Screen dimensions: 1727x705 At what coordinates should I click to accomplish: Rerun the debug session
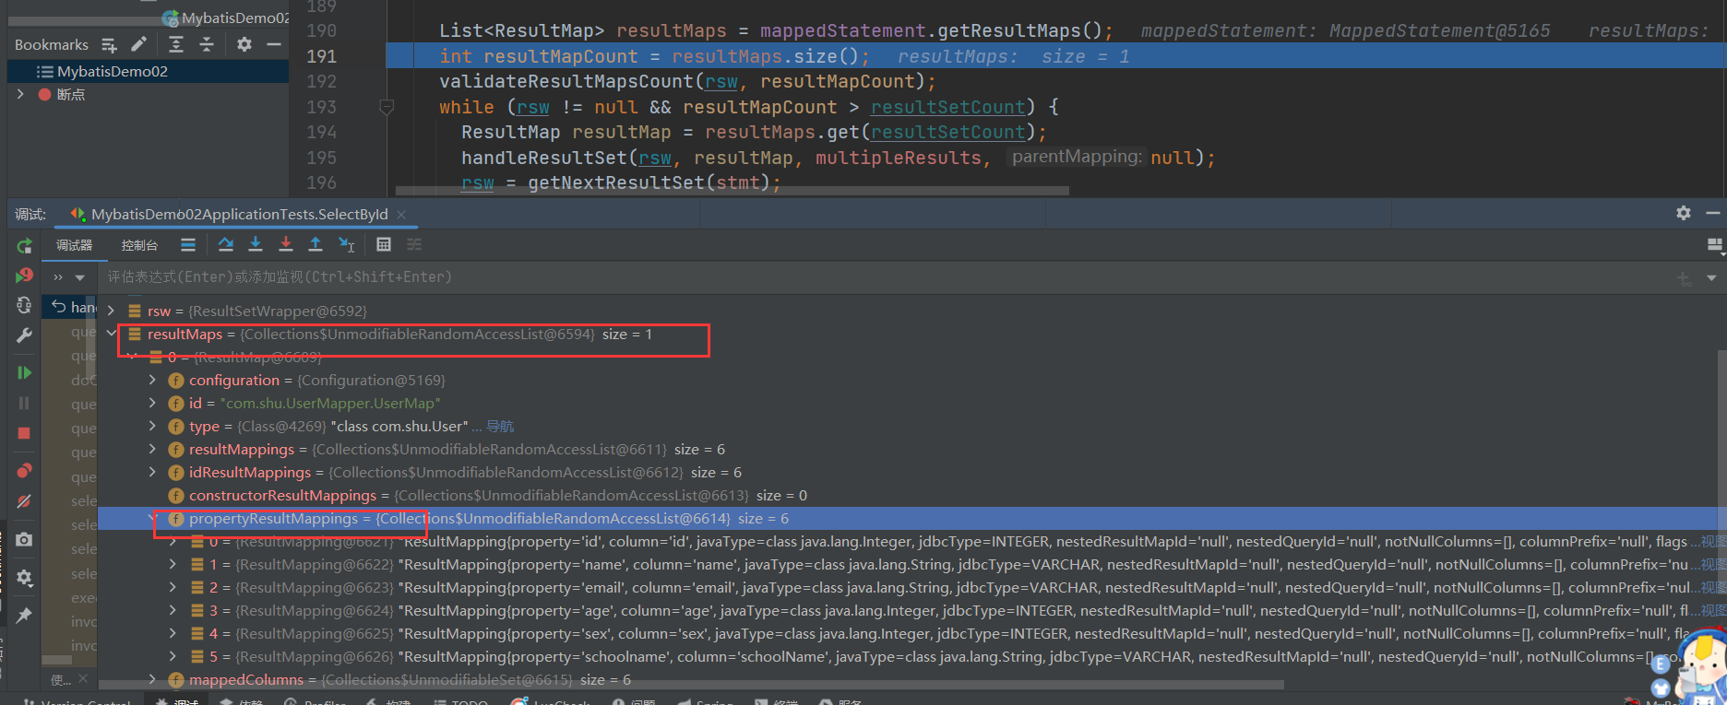[24, 246]
